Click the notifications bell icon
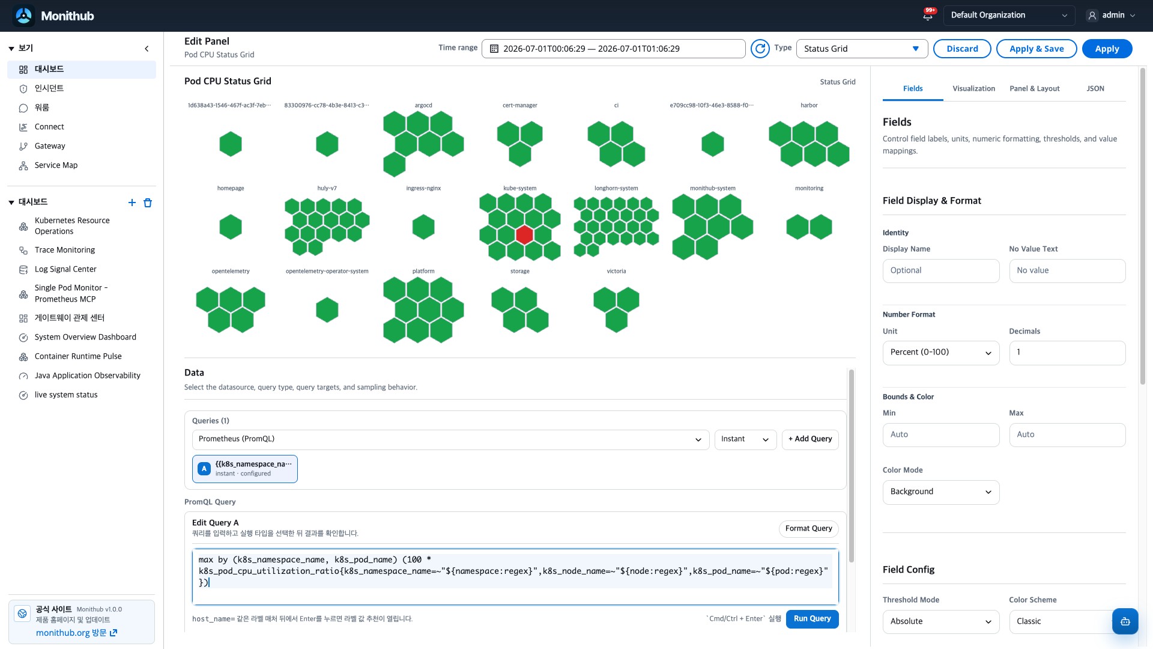Screen dimensions: 1153x649 [x=928, y=15]
